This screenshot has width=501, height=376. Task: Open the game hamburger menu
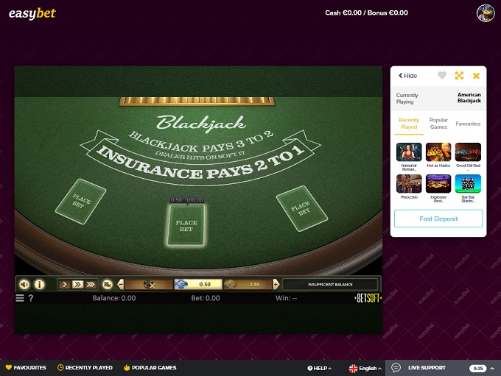[x=20, y=298]
